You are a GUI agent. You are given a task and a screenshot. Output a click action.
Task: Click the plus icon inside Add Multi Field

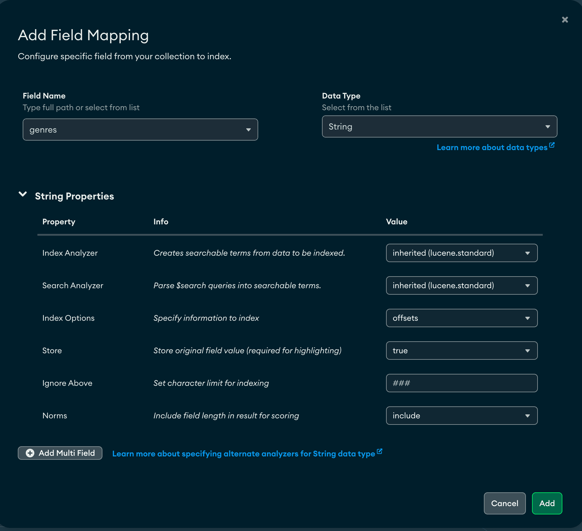pyautogui.click(x=30, y=453)
